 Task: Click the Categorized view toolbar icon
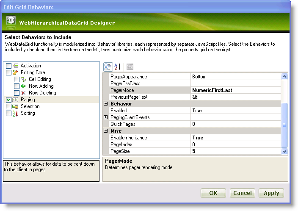pos(108,67)
